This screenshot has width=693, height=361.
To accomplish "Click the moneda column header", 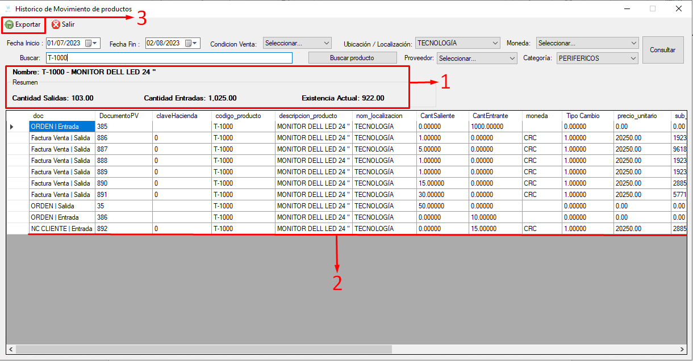I will click(x=542, y=116).
